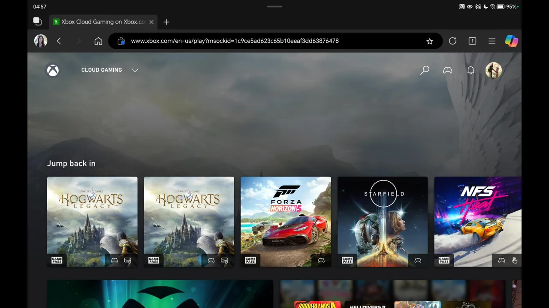Click the site info lock icon
This screenshot has width=549, height=308.
click(121, 41)
